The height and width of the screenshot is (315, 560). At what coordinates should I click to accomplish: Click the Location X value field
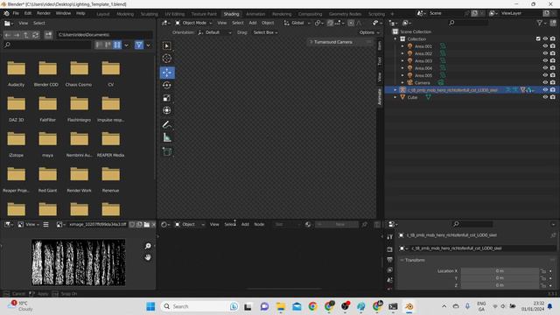pyautogui.click(x=500, y=270)
